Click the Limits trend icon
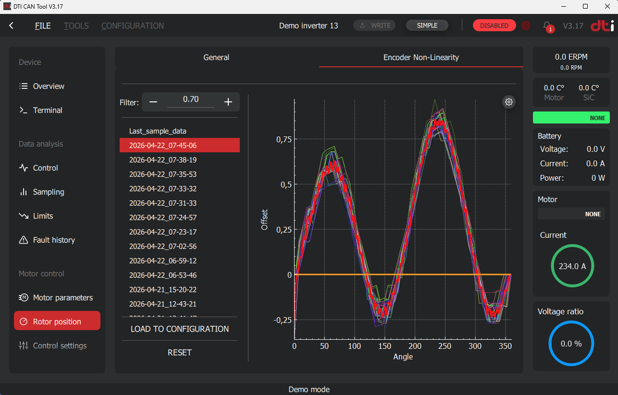 [24, 216]
